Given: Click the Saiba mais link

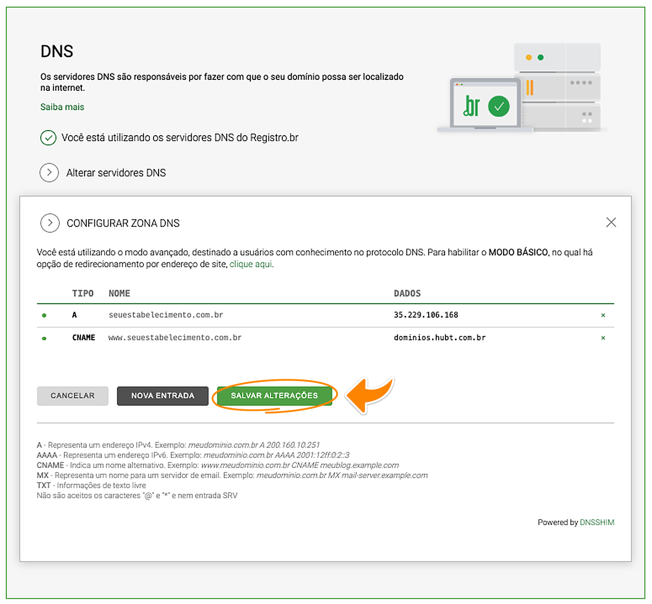Looking at the screenshot, I should click(x=62, y=107).
